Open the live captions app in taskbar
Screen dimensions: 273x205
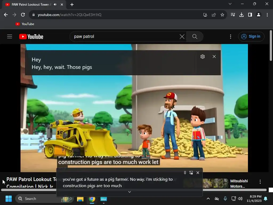pyautogui.click(x=104, y=199)
